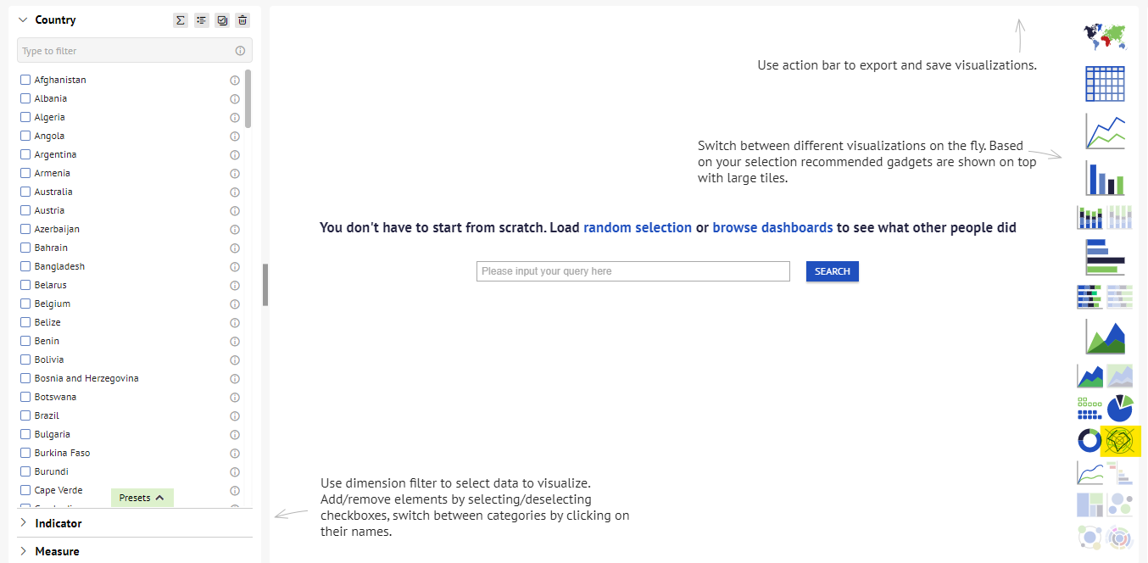The height and width of the screenshot is (563, 1148).
Task: Focus the query search input
Action: pos(633,271)
